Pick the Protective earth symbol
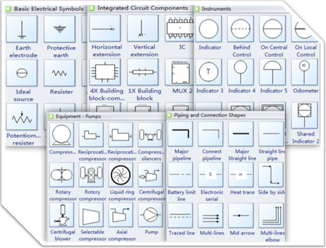This screenshot has width=326, height=248. [60, 29]
